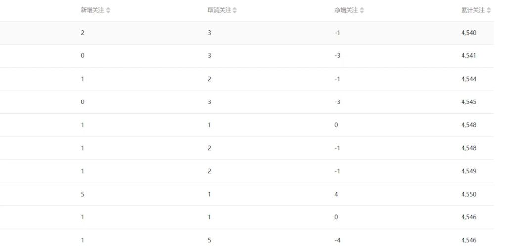The height and width of the screenshot is (251, 508).
Task: Select the 净增关注 column header text
Action: 346,10
